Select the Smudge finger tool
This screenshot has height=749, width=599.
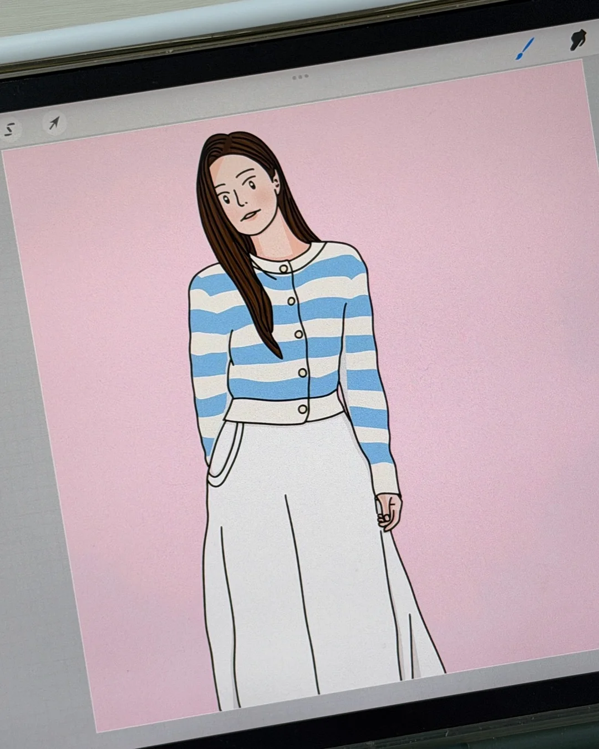click(578, 40)
